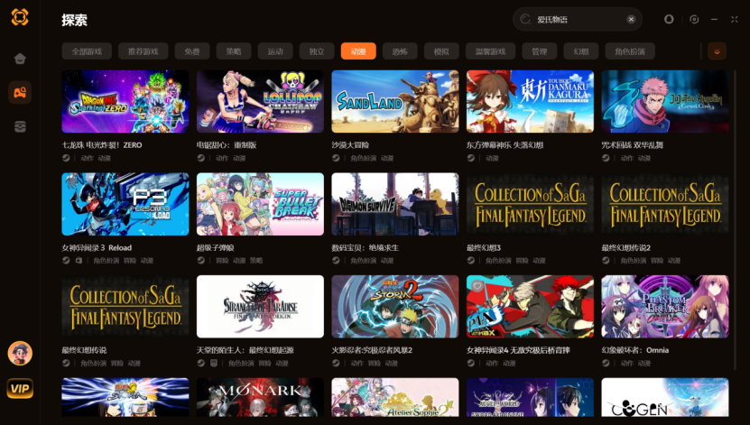Click the title 最终幻想传说2
The width and height of the screenshot is (750, 425).
pos(625,247)
